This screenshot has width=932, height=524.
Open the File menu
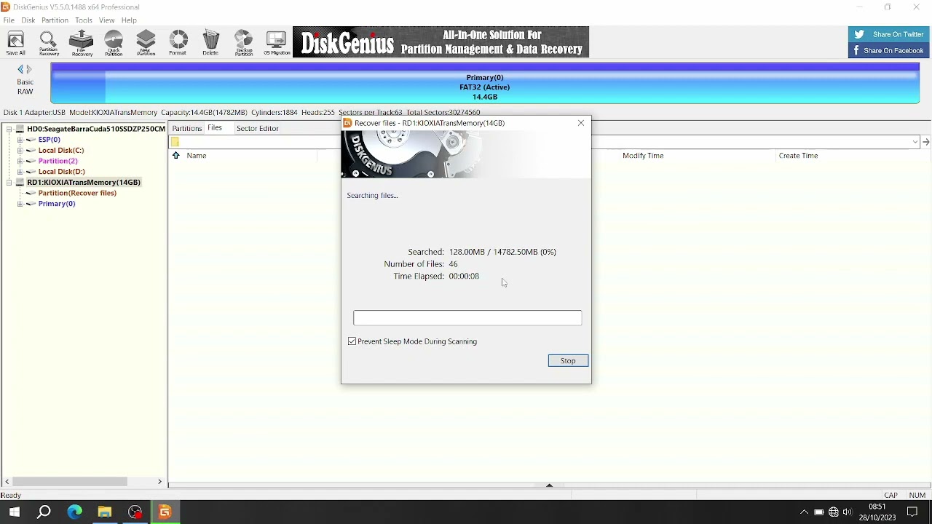(9, 20)
